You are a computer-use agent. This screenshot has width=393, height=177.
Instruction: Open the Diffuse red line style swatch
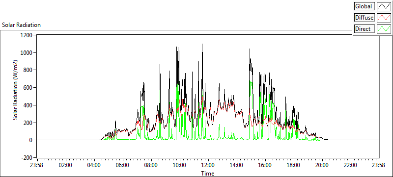[384, 18]
